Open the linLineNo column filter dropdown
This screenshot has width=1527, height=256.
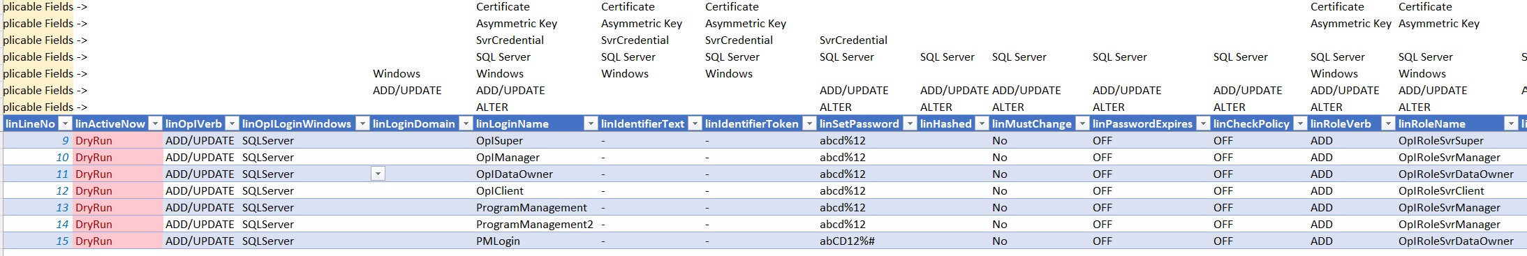[65, 124]
